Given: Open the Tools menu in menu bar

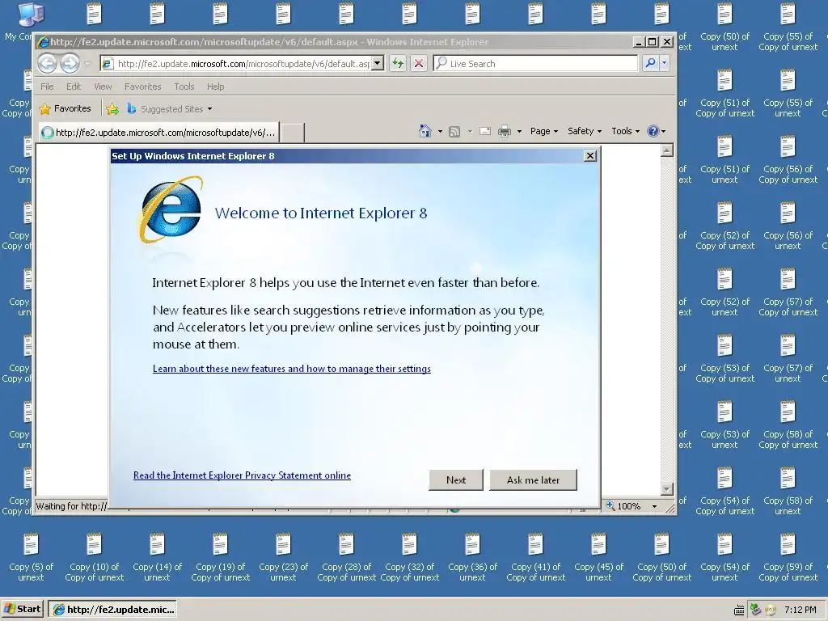Looking at the screenshot, I should point(184,87).
